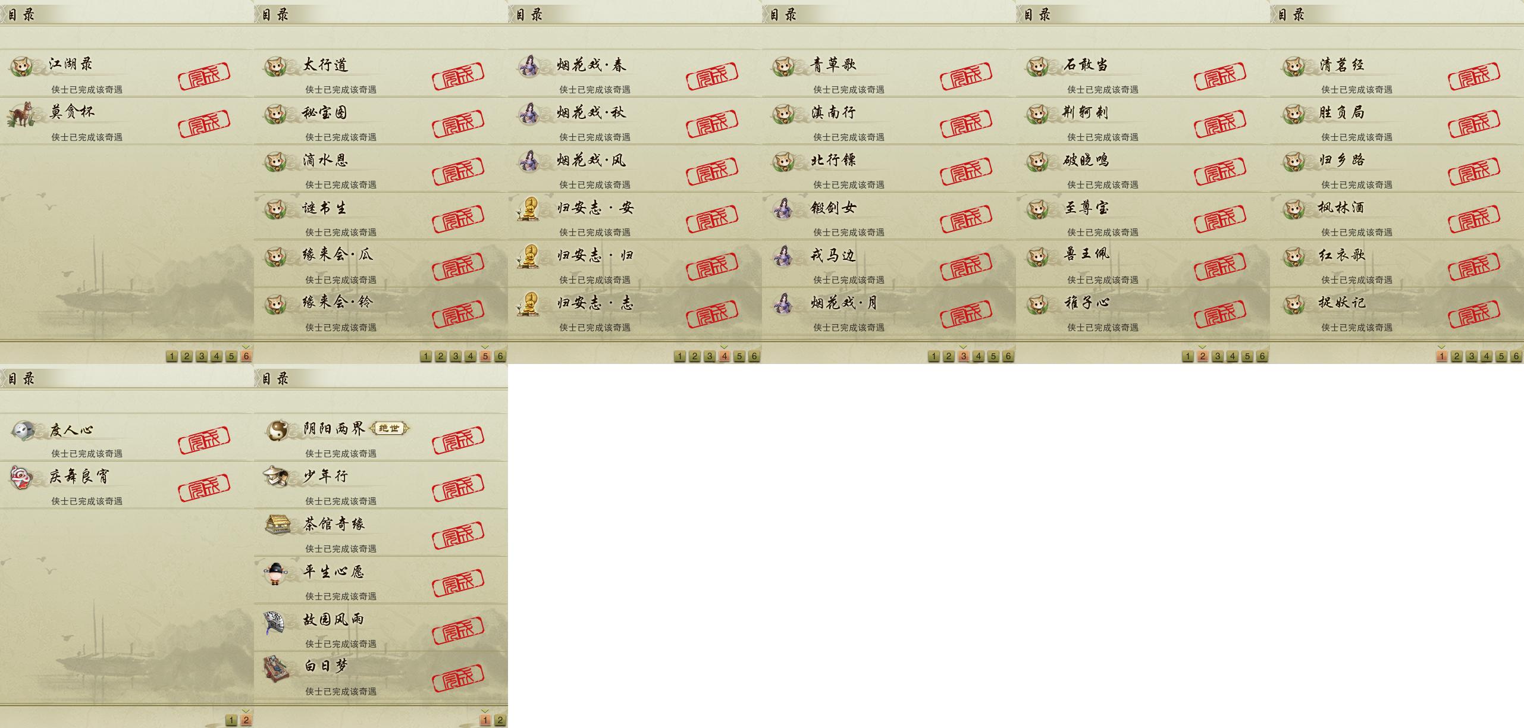Click the dog icon beside 莫贪杯

(21, 114)
